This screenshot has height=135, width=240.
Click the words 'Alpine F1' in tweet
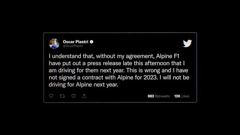[168, 56]
